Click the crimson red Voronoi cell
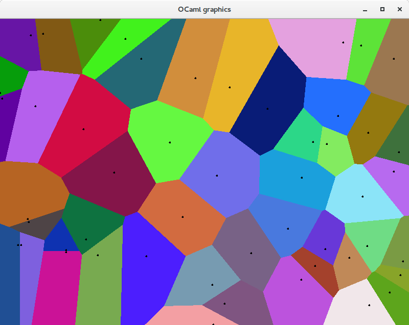 coord(85,126)
